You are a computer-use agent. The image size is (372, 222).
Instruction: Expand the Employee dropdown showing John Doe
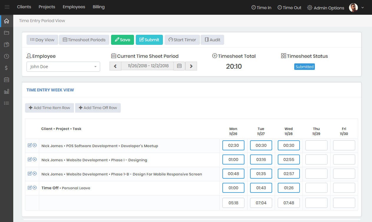coord(95,67)
